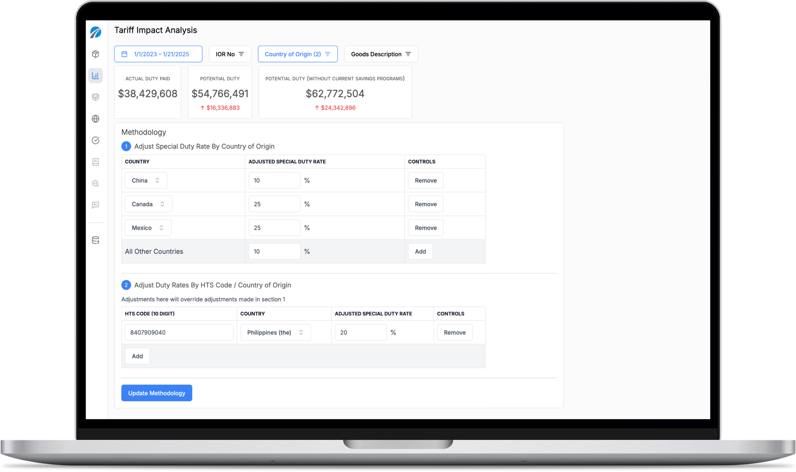Screen dimensions: 796x472
Task: Click the $62,772,504 potential duty value
Action: (335, 94)
